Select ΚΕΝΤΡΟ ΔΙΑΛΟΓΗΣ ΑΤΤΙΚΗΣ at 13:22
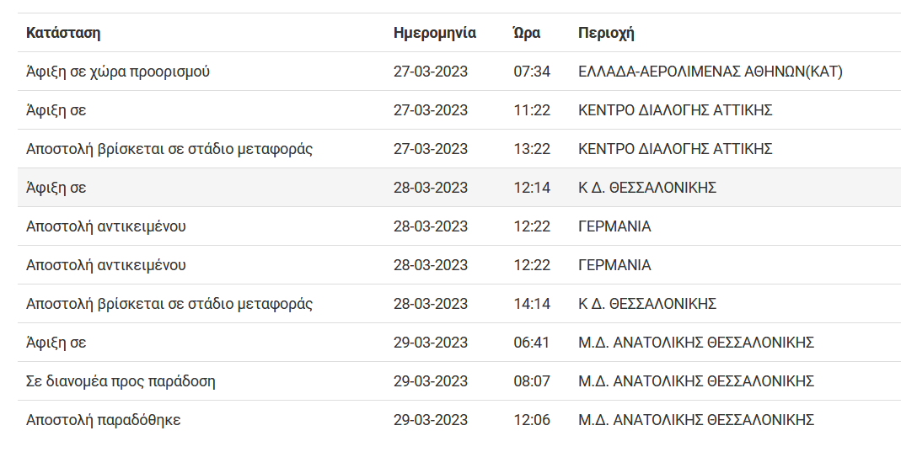 click(x=675, y=149)
